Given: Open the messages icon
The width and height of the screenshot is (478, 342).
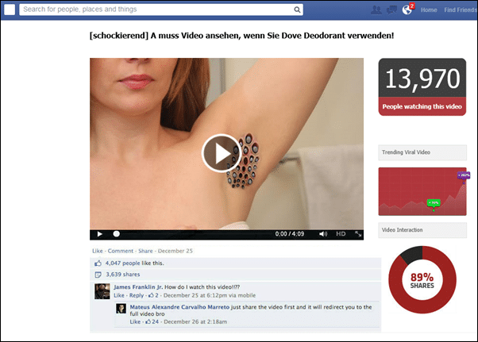Looking at the screenshot, I should click(391, 10).
